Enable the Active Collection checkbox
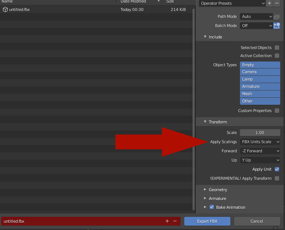This screenshot has width=285, height=230. (x=277, y=56)
